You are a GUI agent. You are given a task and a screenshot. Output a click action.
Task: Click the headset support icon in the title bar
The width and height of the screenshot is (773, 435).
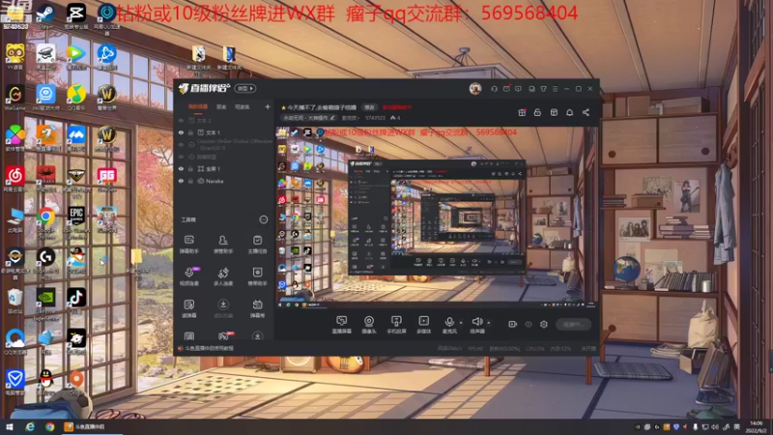[494, 89]
